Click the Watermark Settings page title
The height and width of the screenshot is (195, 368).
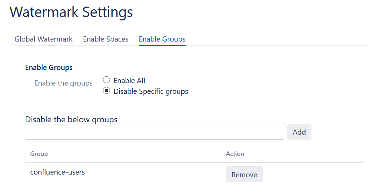tap(71, 12)
